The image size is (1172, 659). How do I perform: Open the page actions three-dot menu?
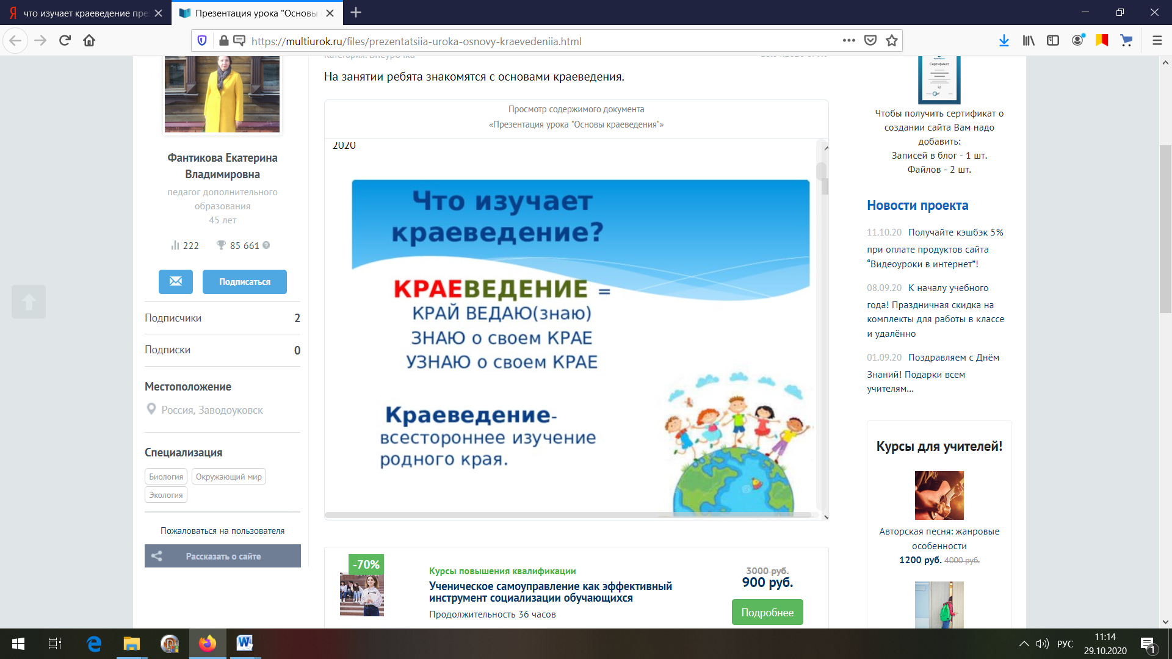point(848,41)
